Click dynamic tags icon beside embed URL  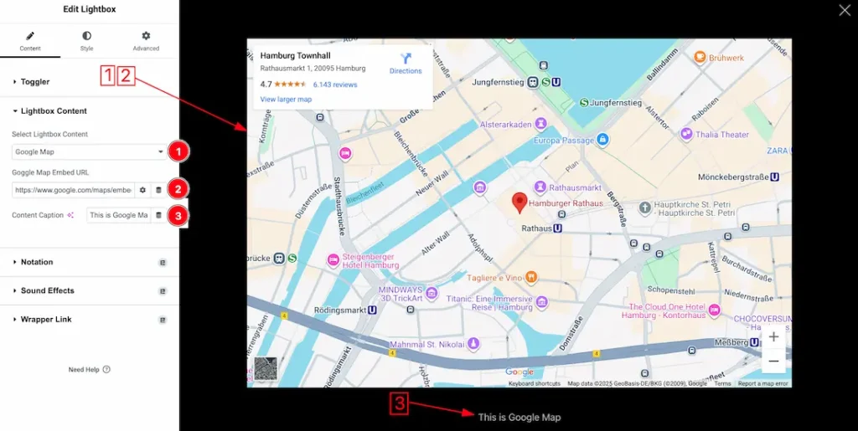pyautogui.click(x=158, y=190)
